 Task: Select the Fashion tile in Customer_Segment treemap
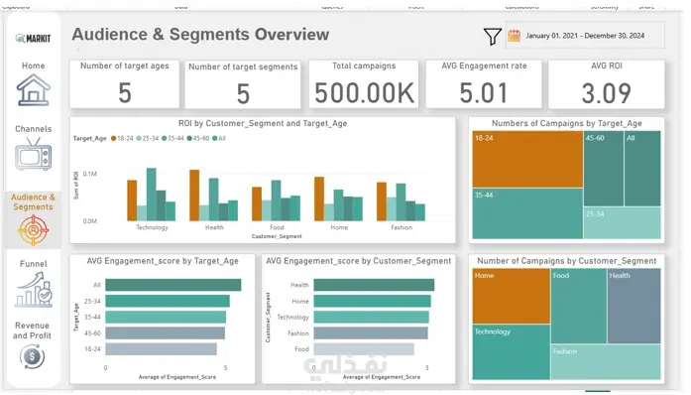pyautogui.click(x=606, y=362)
